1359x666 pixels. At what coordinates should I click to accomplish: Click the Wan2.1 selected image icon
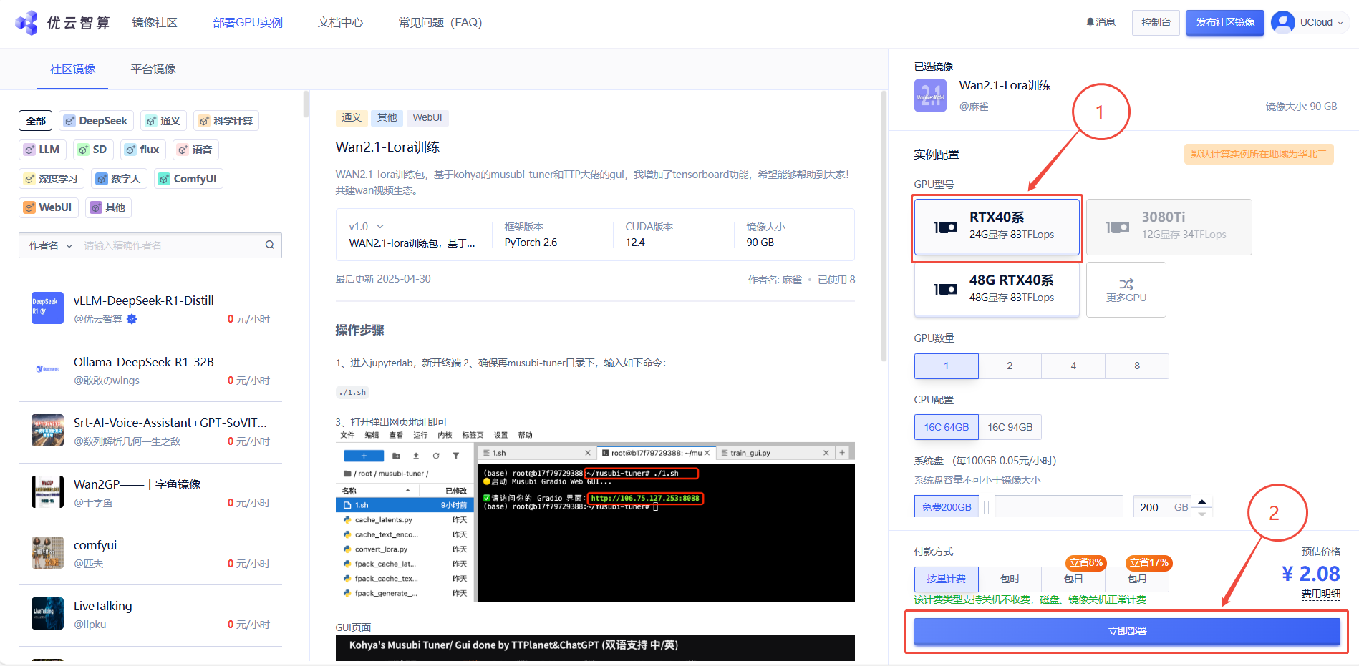point(930,96)
